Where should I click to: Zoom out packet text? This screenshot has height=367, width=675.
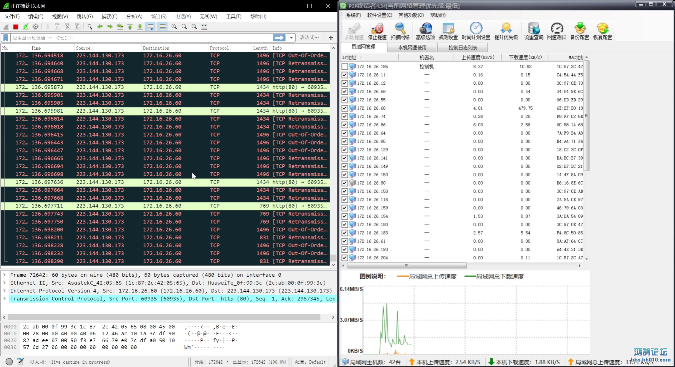(x=184, y=27)
